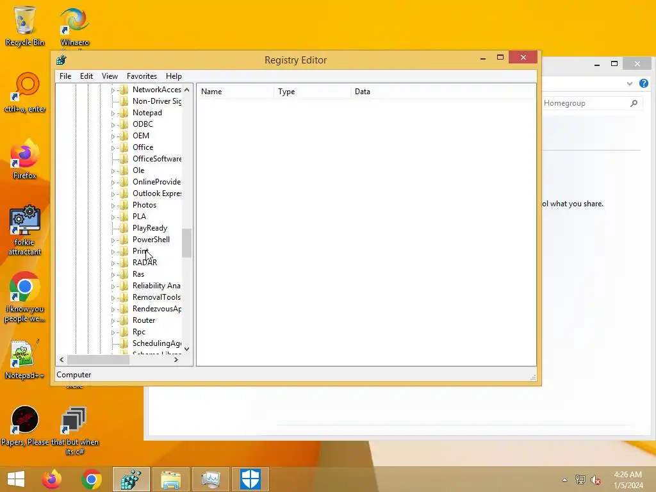Expand the Router key
656x492 pixels.
point(113,321)
